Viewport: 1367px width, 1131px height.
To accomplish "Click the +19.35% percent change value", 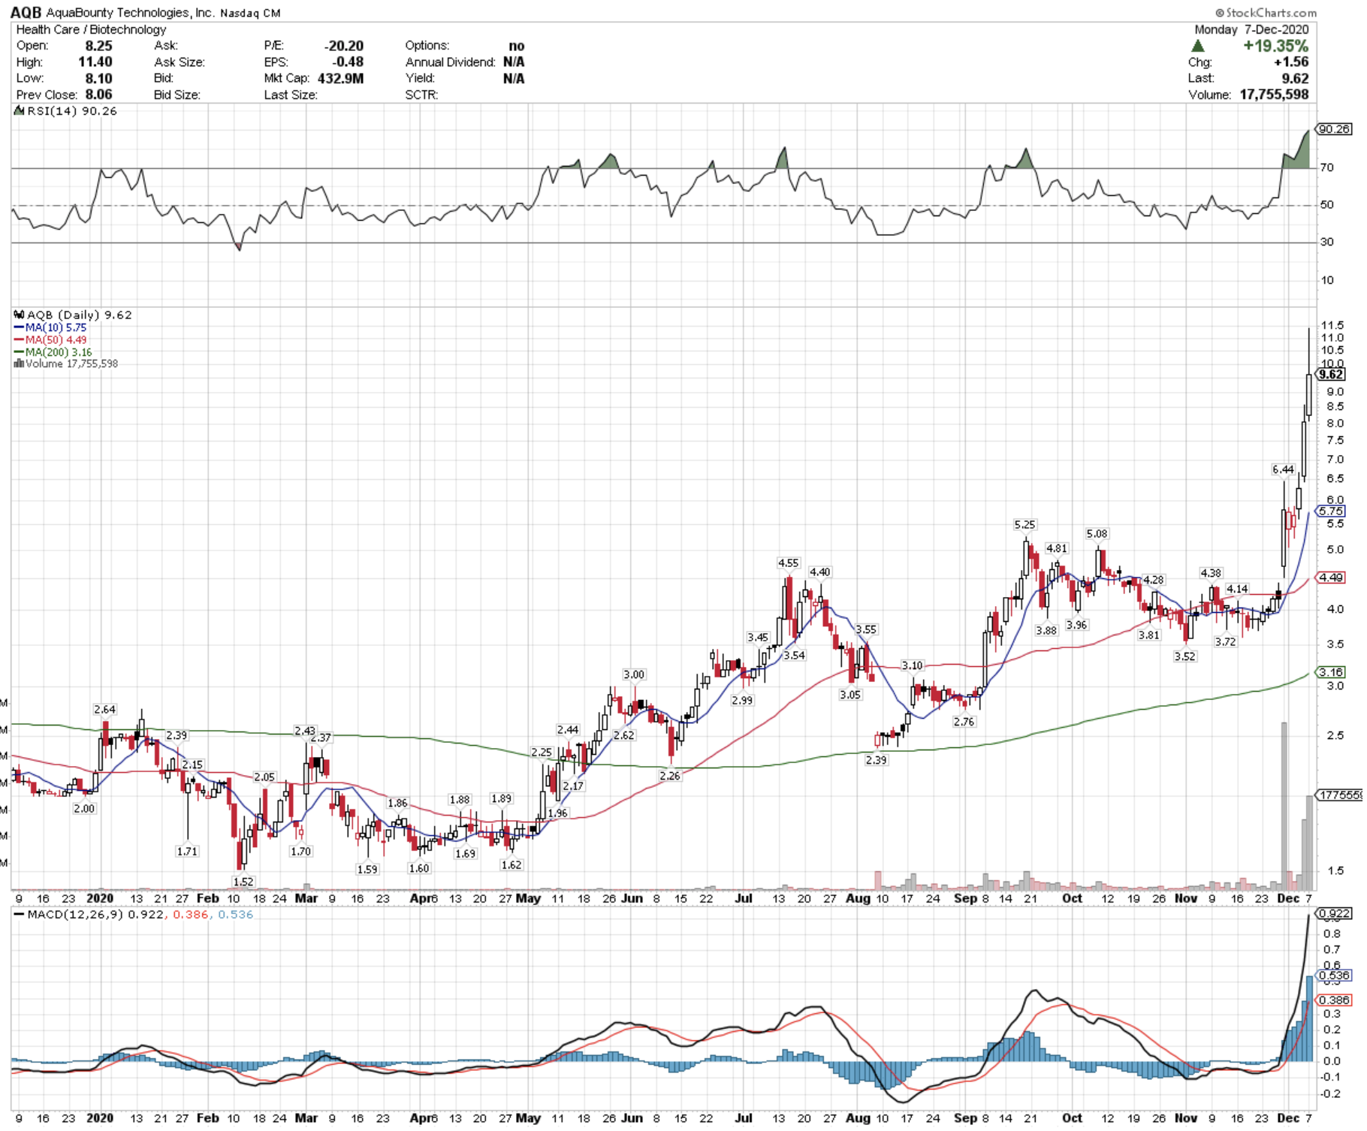I will tap(1275, 46).
